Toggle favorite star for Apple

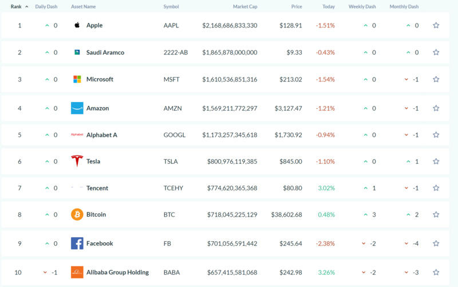(436, 25)
